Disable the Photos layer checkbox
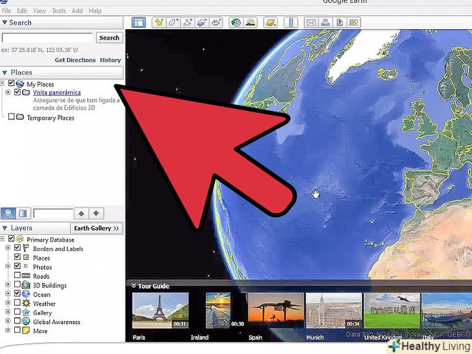Image resolution: width=472 pixels, height=354 pixels. tap(18, 266)
